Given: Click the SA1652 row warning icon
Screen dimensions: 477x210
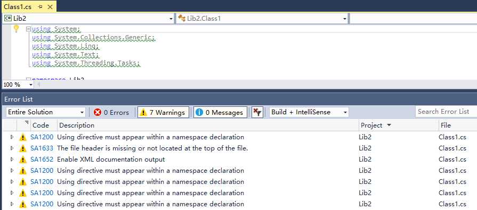Looking at the screenshot, I should click(x=23, y=159).
